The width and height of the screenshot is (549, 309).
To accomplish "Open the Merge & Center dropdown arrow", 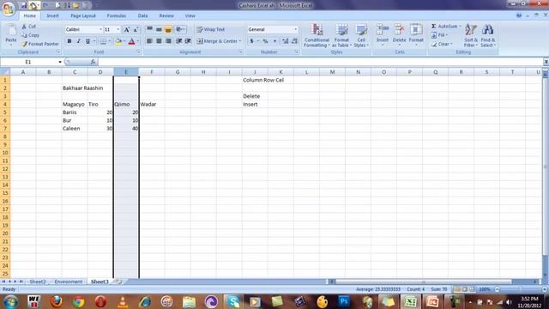I will coord(240,41).
